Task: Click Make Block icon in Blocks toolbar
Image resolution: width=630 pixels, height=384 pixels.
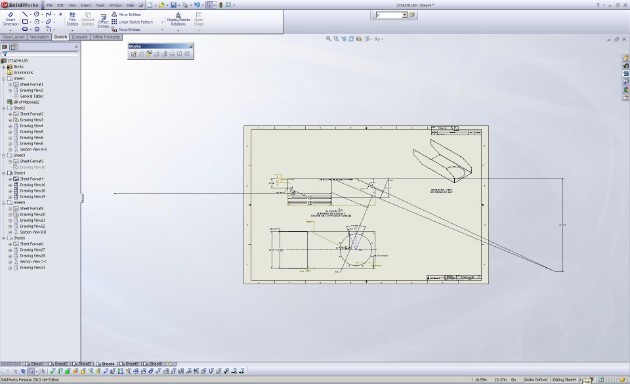Action: point(134,54)
